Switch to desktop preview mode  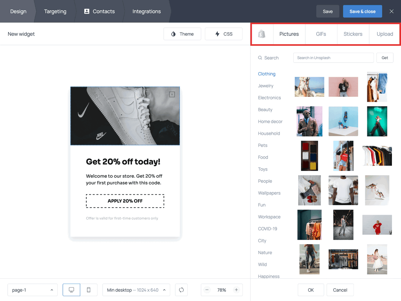click(71, 290)
